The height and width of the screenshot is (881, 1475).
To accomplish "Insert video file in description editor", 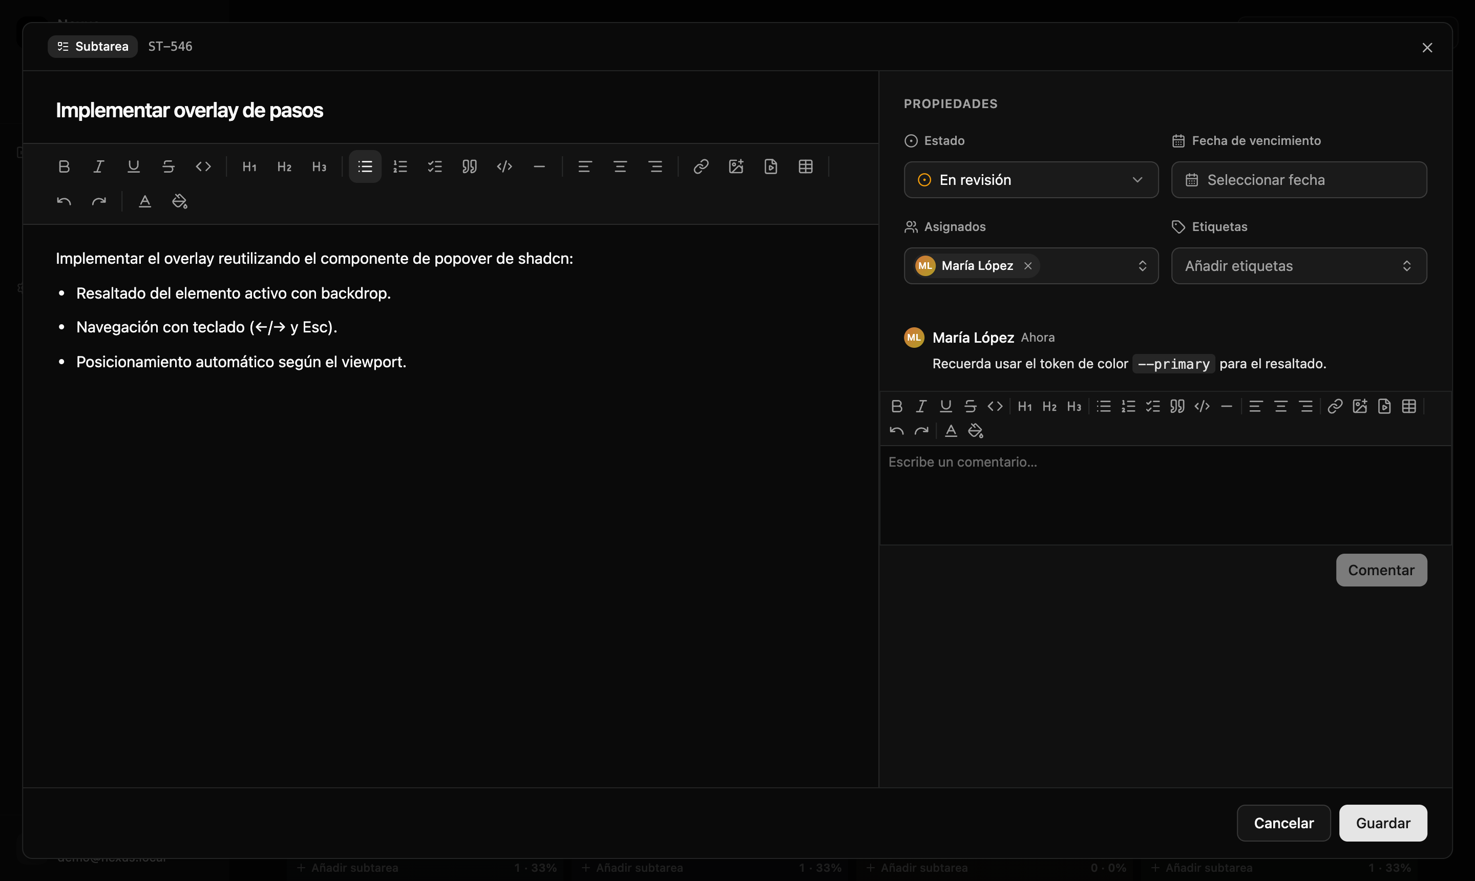I will click(x=771, y=167).
